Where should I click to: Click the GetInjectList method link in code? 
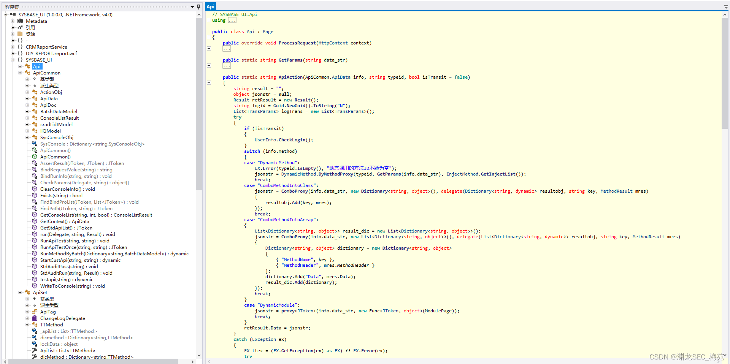click(x=499, y=174)
